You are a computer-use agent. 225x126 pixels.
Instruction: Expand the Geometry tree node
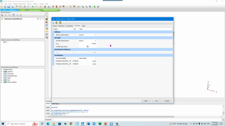pyautogui.click(x=1, y=71)
